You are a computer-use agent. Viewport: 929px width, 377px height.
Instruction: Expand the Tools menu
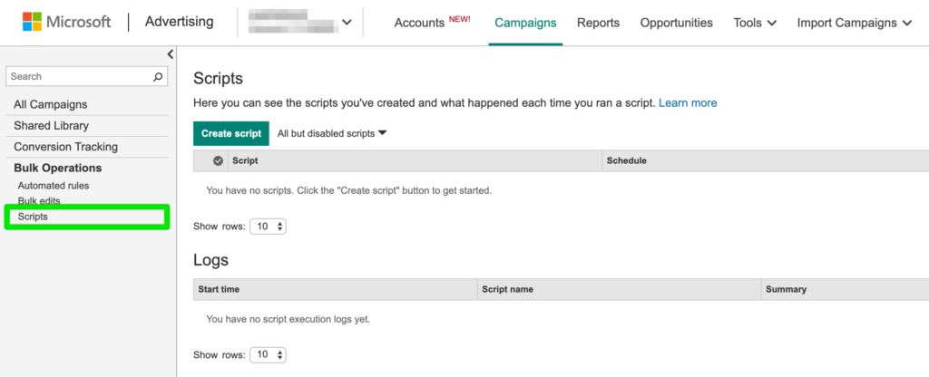click(x=755, y=23)
